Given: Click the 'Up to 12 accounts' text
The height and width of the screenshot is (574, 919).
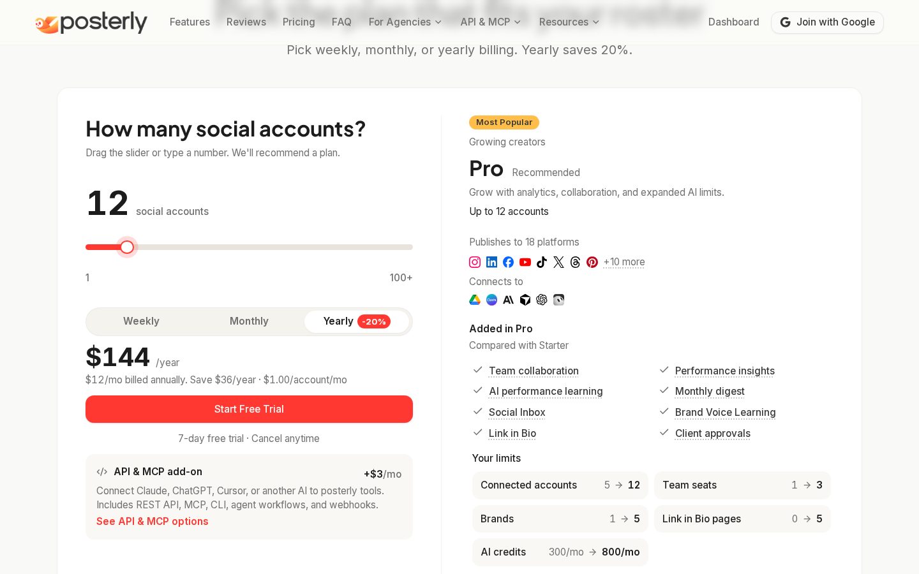Looking at the screenshot, I should 509,212.
